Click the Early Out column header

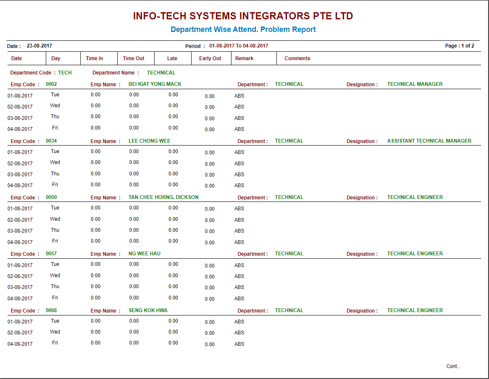[x=210, y=58]
